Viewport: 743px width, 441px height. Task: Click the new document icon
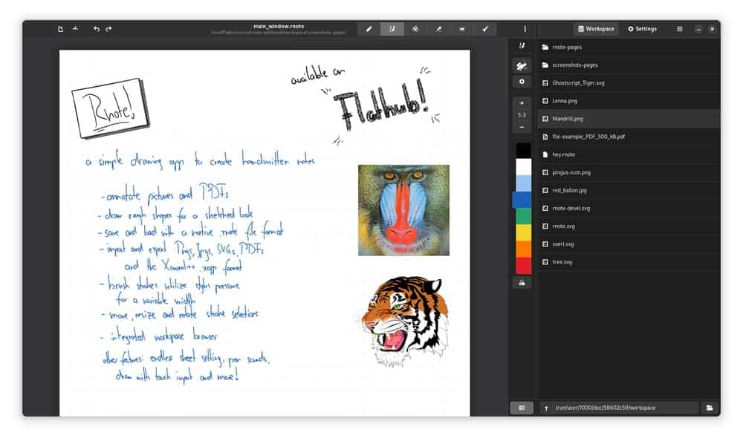pos(60,29)
